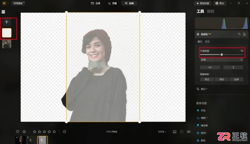
Task: Rate the photo two stars
Action: (39, 132)
